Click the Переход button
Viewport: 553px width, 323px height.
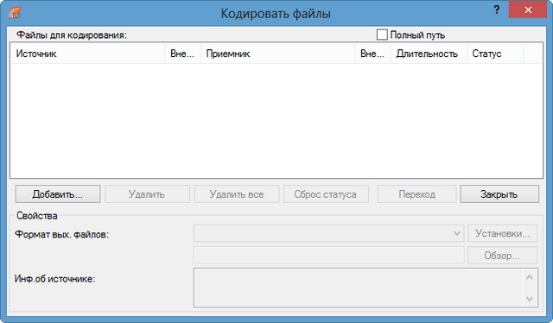416,194
